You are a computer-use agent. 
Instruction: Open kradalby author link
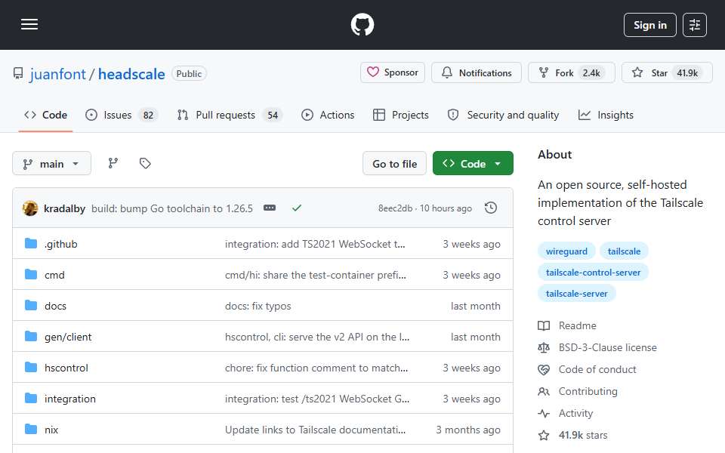(x=64, y=208)
